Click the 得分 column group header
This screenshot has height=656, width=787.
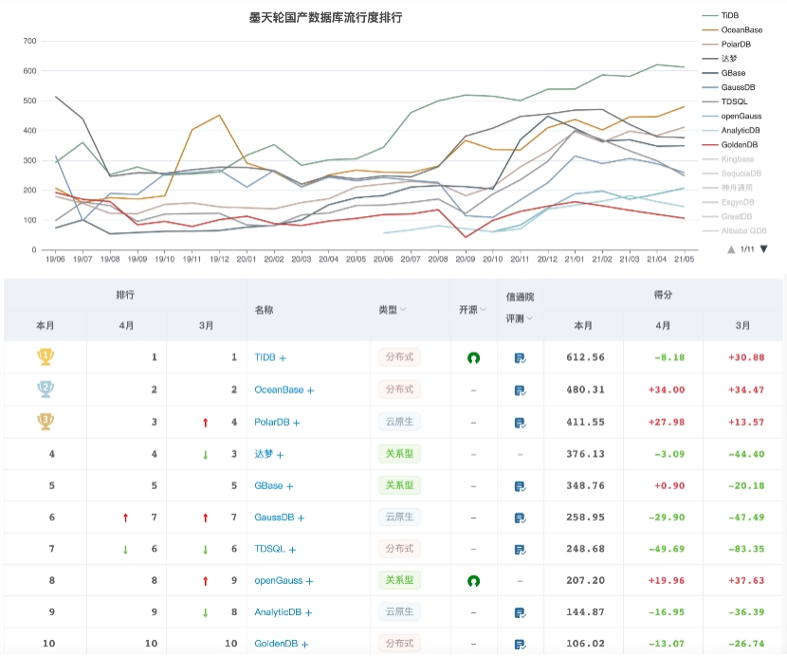[663, 295]
